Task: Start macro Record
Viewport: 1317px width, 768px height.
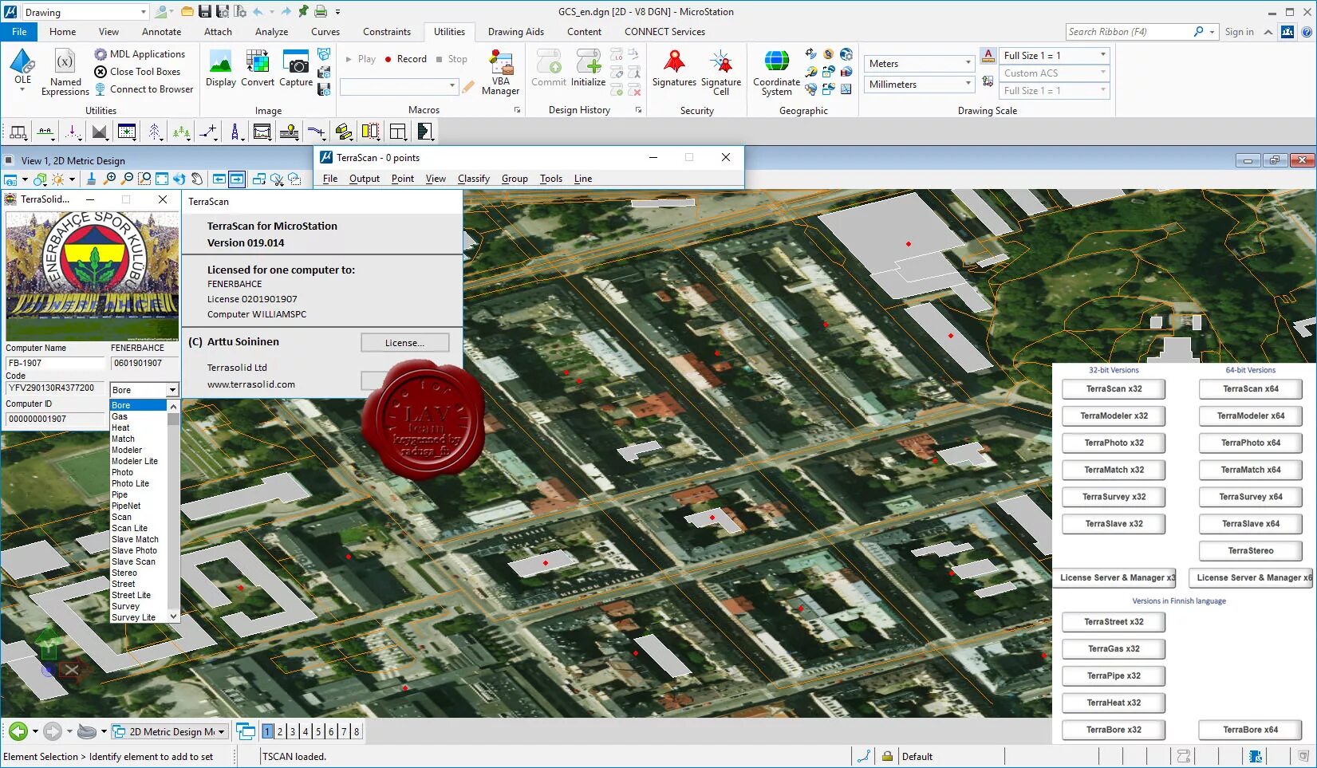Action: click(x=405, y=59)
